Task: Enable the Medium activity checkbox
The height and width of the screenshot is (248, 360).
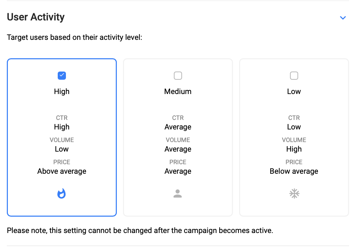Action: tap(178, 76)
